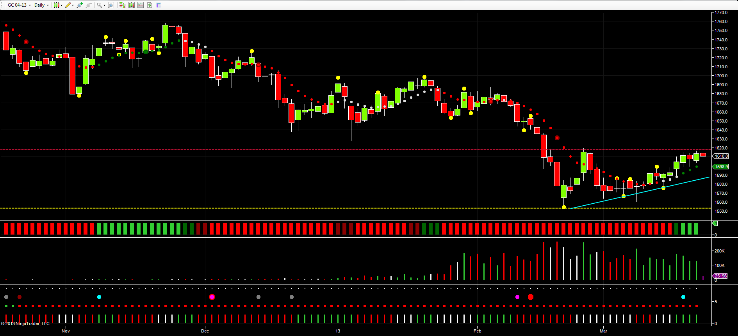Click the green 1598.9 price marker

pyautogui.click(x=721, y=167)
